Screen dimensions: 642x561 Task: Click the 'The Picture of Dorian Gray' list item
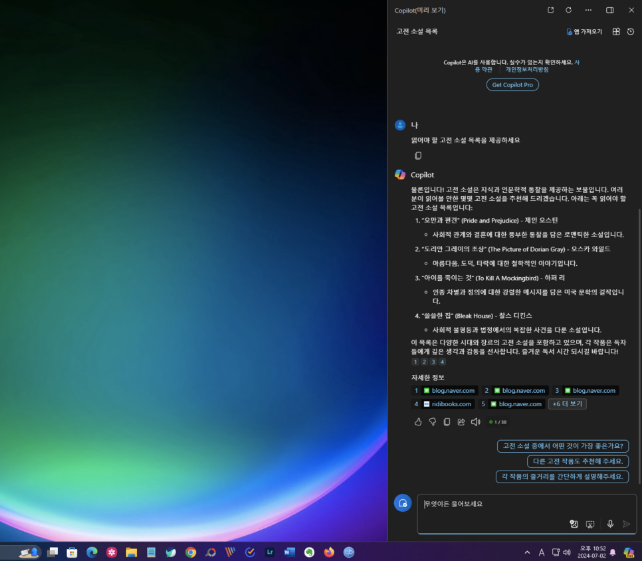[x=512, y=249]
